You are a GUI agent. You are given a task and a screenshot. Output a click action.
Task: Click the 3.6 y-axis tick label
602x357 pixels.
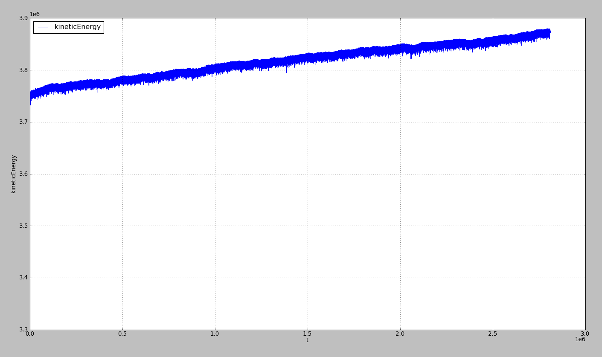23,174
